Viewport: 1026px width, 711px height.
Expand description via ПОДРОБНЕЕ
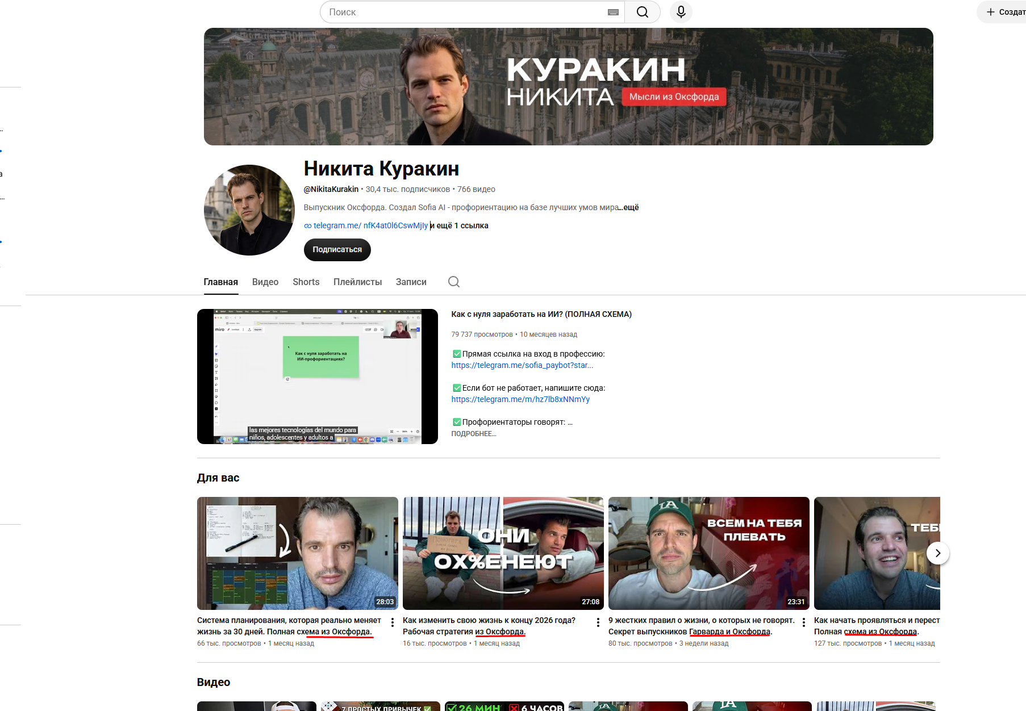(x=474, y=434)
